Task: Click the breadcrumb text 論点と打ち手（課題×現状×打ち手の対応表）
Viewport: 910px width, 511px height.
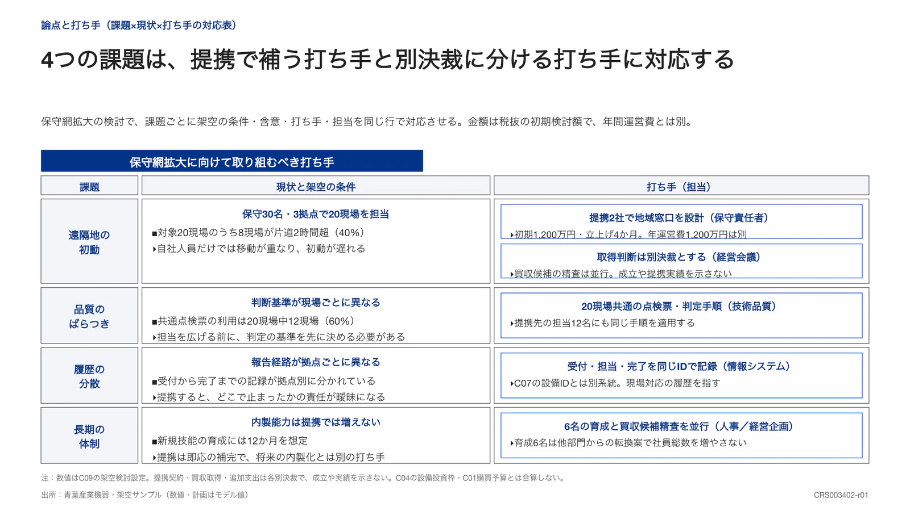Action: (x=140, y=26)
